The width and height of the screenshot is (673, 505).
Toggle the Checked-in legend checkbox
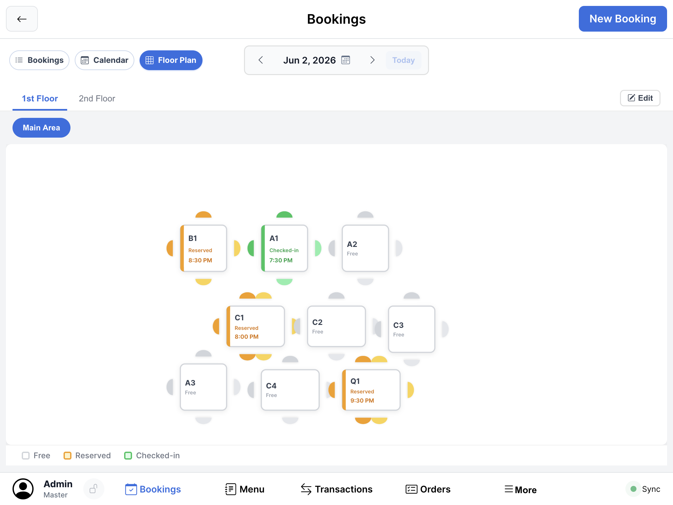pos(128,456)
